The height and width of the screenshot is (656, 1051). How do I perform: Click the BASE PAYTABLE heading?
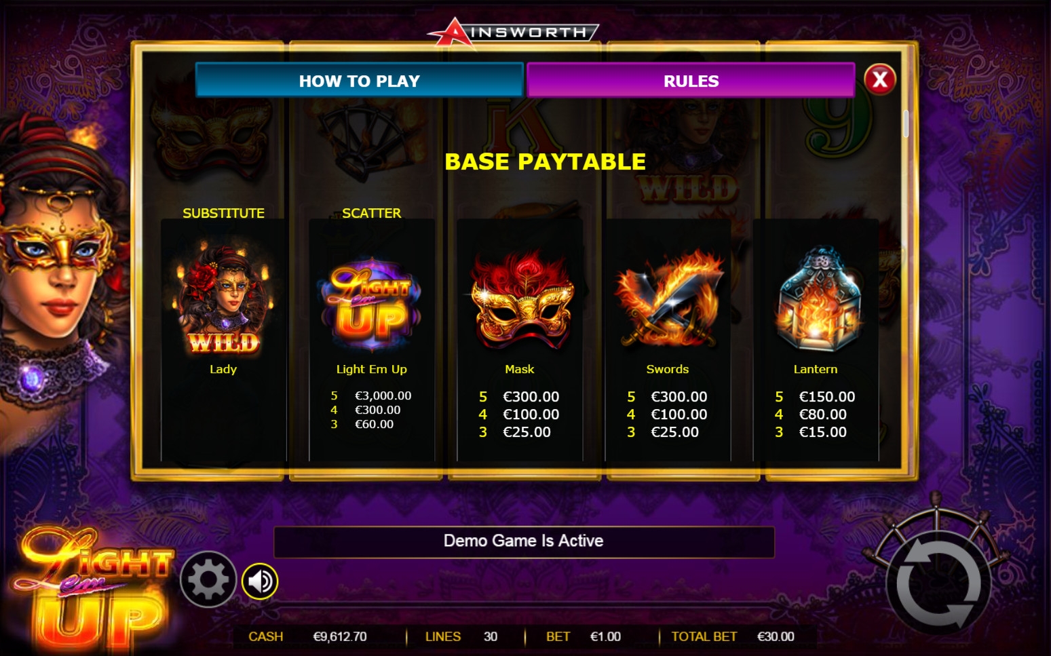(x=546, y=161)
